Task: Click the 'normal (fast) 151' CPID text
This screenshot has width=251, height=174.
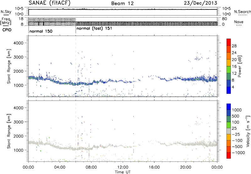Action: point(94,29)
